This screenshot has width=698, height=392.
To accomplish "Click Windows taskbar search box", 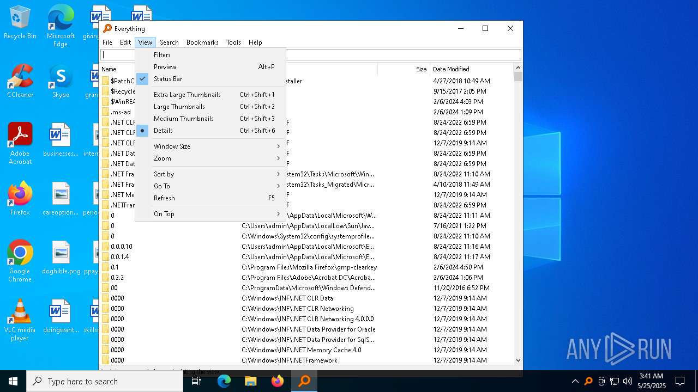I will click(105, 381).
